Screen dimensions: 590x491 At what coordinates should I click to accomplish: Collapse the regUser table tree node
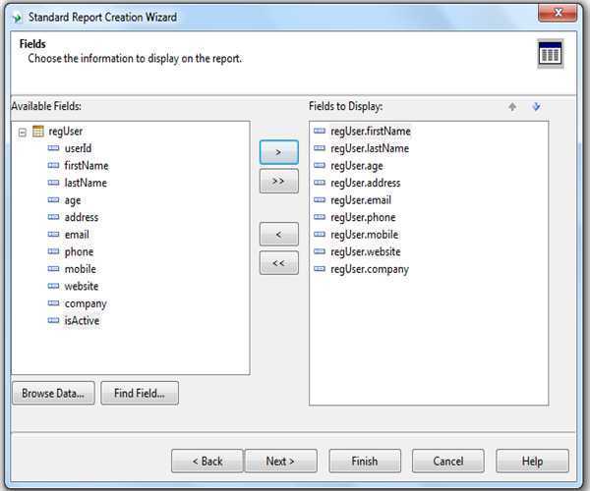coord(22,132)
